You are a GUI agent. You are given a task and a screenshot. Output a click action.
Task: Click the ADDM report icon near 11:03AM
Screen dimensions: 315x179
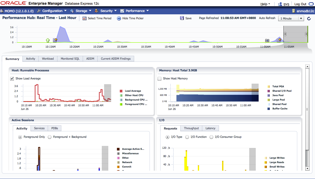tap(279, 40)
